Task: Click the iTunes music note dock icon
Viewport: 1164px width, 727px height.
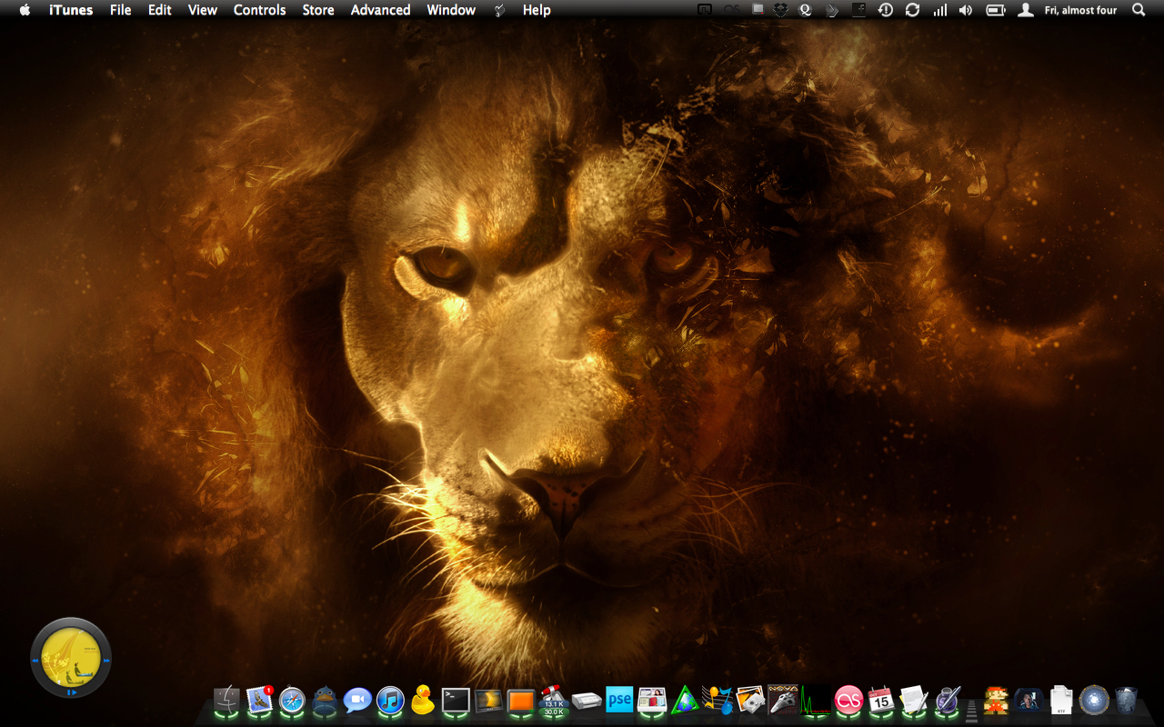Action: 390,700
